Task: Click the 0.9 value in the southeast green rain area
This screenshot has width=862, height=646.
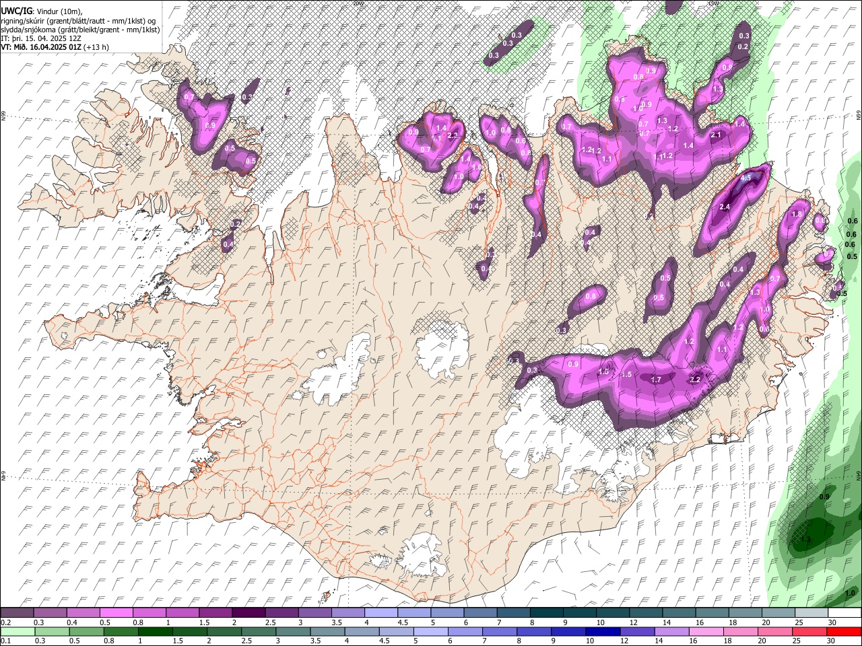Action: coord(824,497)
